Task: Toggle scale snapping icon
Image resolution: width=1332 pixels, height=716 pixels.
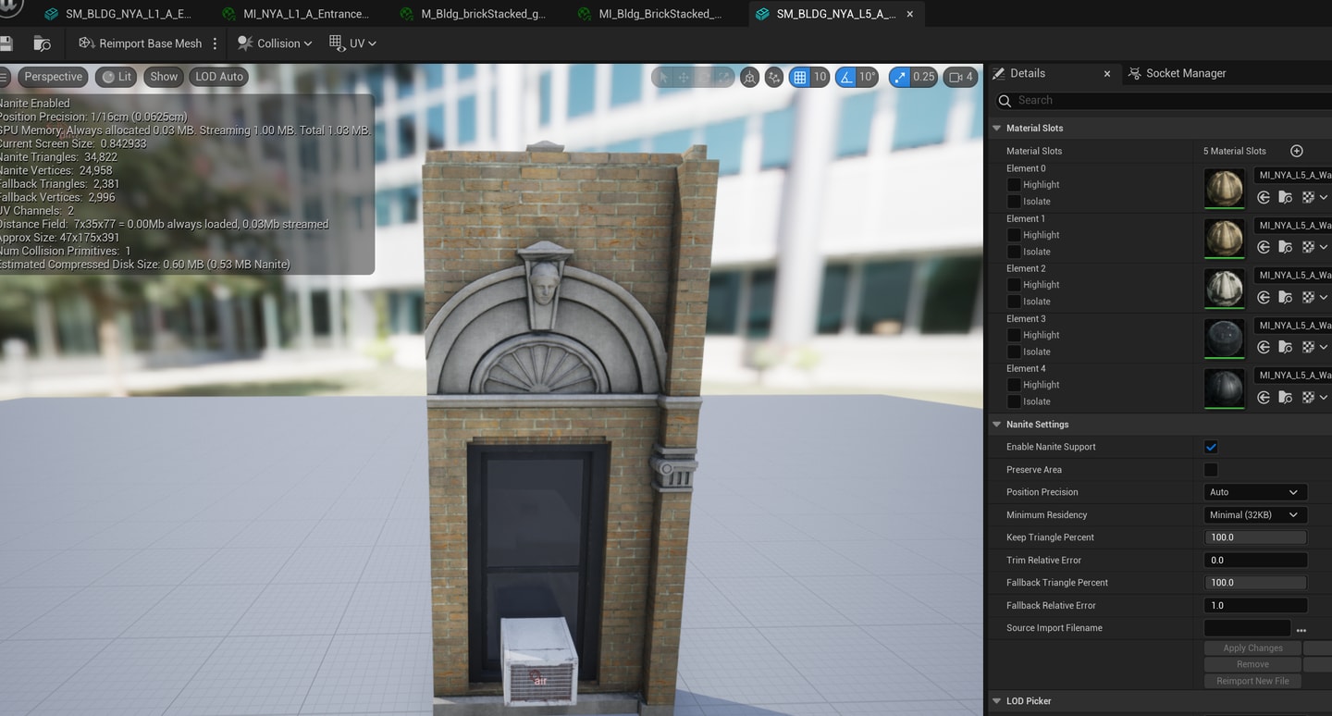Action: [x=899, y=78]
